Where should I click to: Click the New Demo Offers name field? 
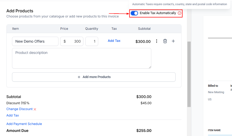35,41
